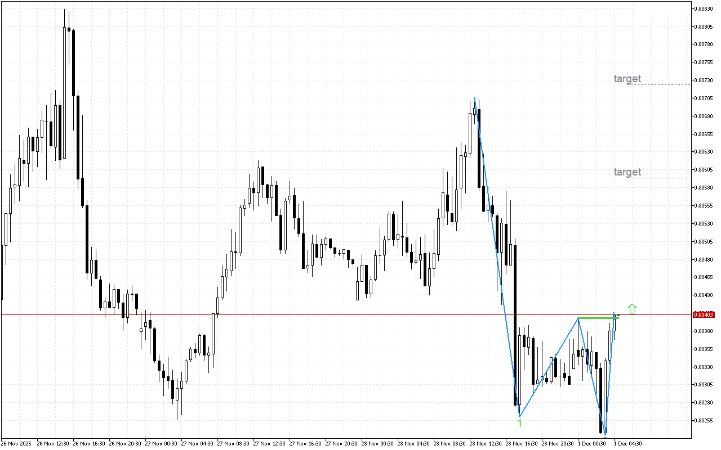This screenshot has width=721, height=450.
Task: Click the 1 Dec 04:30 time label
Action: tap(627, 443)
